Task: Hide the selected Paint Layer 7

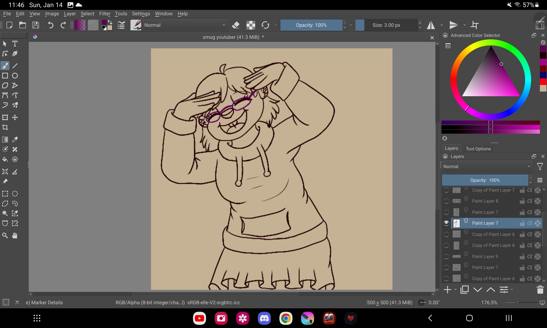Action: point(446,223)
